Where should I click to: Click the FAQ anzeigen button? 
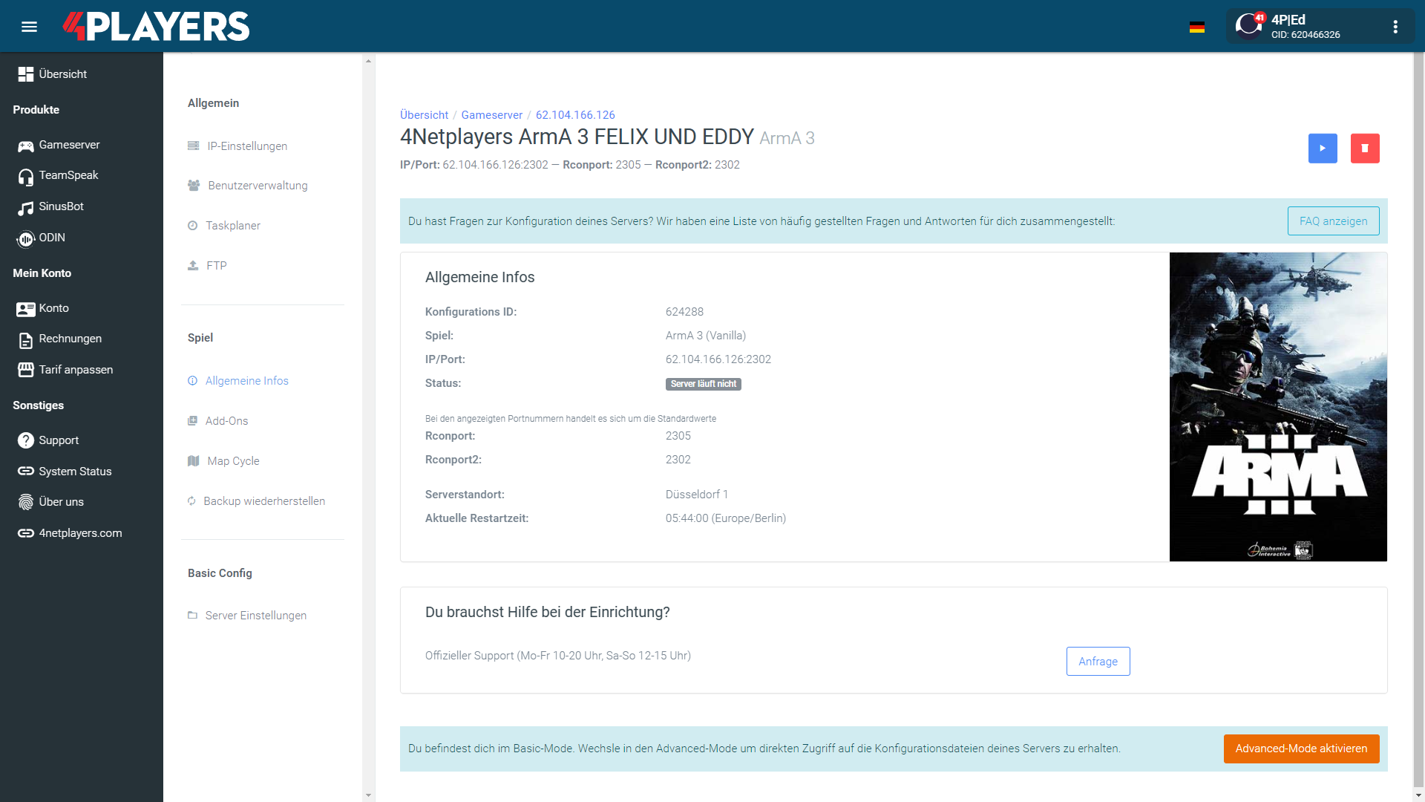click(x=1333, y=221)
